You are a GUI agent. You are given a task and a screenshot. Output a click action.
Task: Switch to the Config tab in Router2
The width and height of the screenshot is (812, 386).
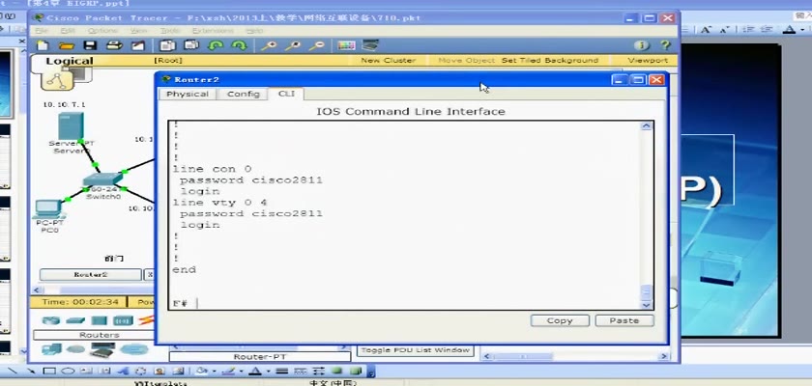click(x=243, y=94)
